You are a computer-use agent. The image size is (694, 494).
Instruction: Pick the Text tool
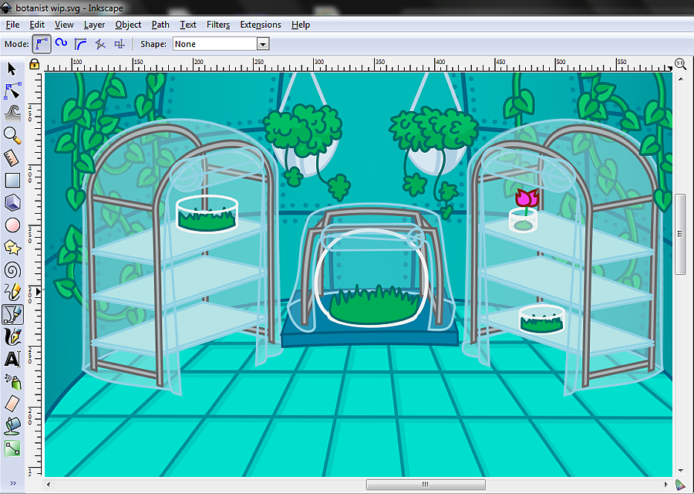[x=12, y=359]
